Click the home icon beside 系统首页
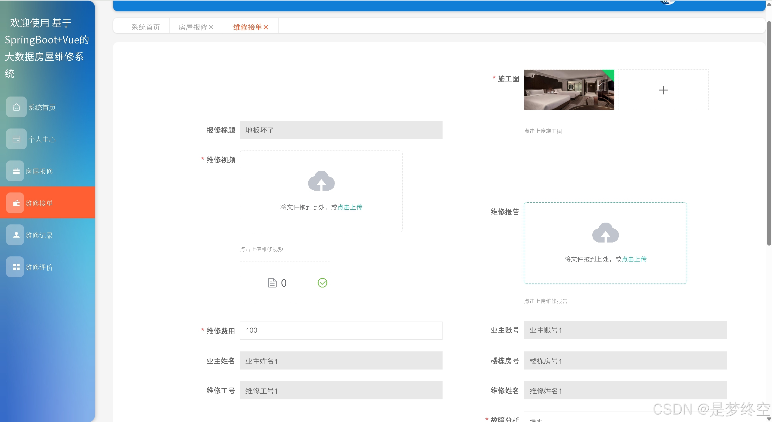The height and width of the screenshot is (422, 772). pos(16,107)
